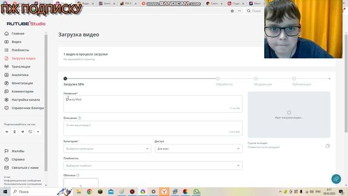Click the volume icon in system tray

(312, 192)
